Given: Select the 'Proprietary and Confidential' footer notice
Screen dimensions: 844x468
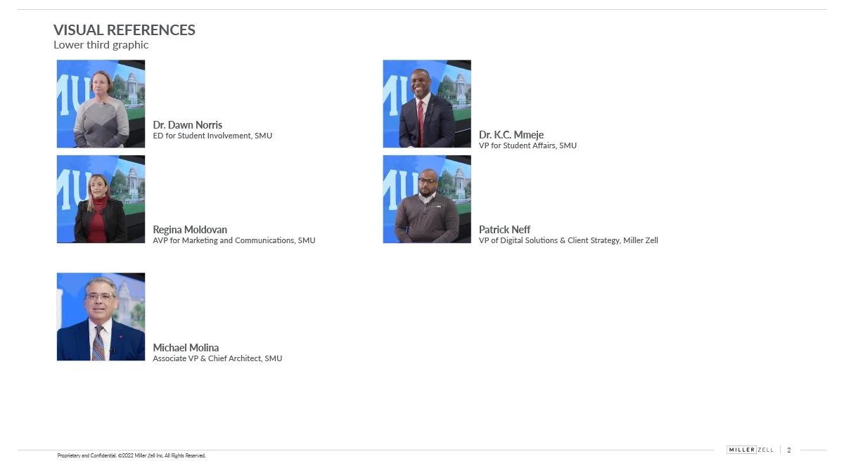Looking at the screenshot, I should (132, 456).
